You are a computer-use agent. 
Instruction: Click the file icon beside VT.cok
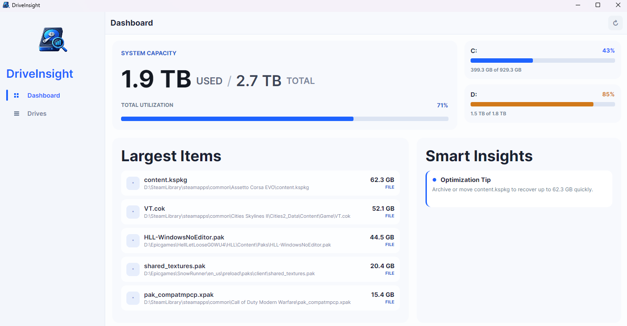pos(133,212)
